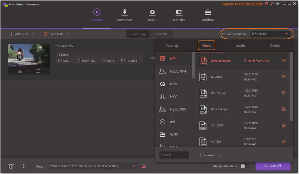This screenshot has height=174, width=299.
Task: Click the Convert All button
Action: (273, 166)
